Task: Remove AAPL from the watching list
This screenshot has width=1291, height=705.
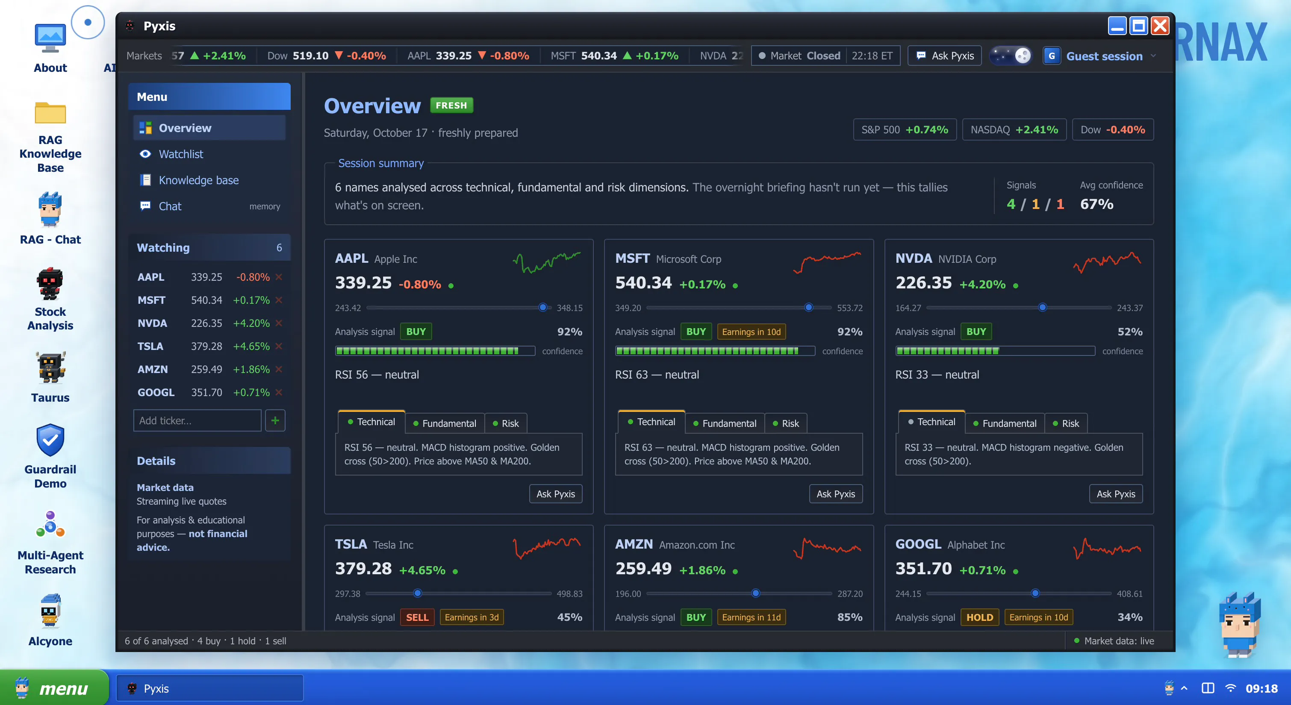Action: [279, 276]
